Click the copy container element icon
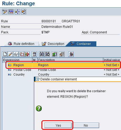 22,54
